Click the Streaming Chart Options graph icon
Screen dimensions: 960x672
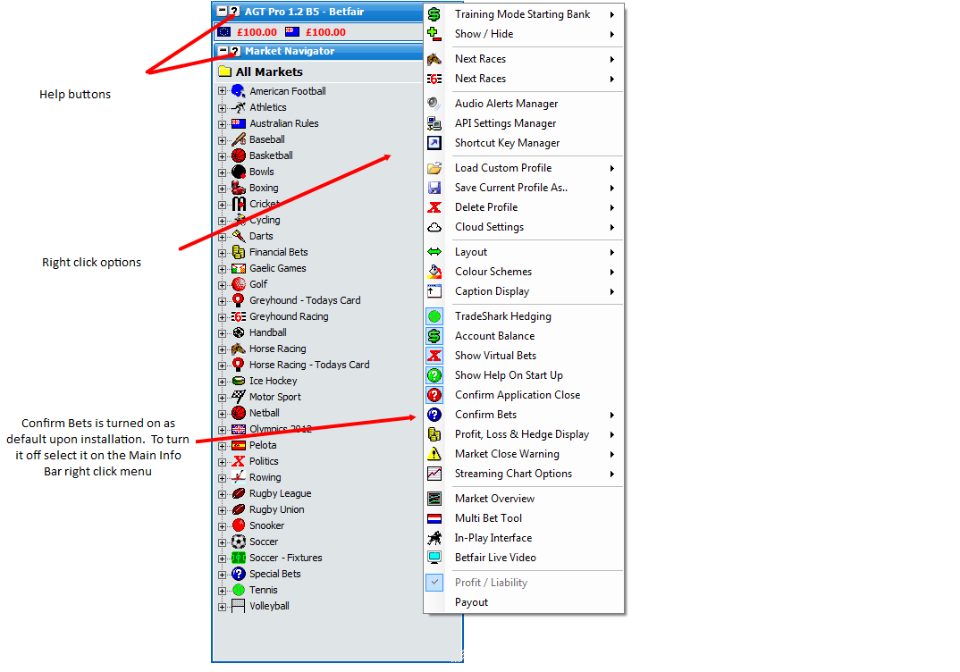point(434,473)
